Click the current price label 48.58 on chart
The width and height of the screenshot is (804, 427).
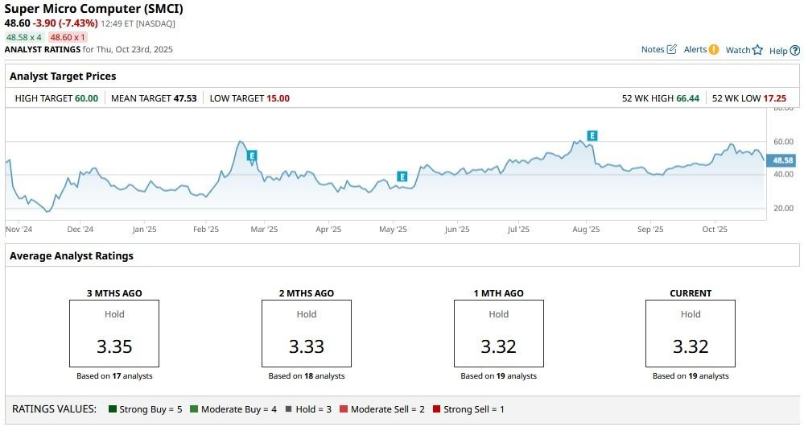783,160
